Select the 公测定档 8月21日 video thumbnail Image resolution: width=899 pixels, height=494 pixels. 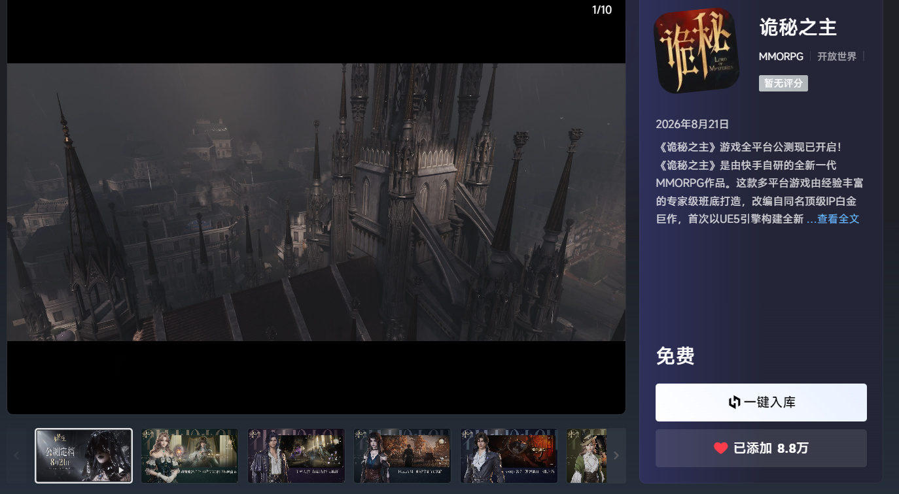pyautogui.click(x=84, y=455)
